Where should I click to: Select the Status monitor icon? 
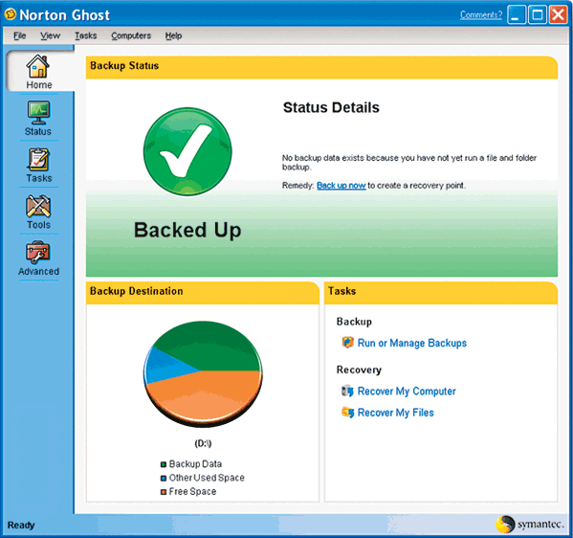(x=38, y=113)
